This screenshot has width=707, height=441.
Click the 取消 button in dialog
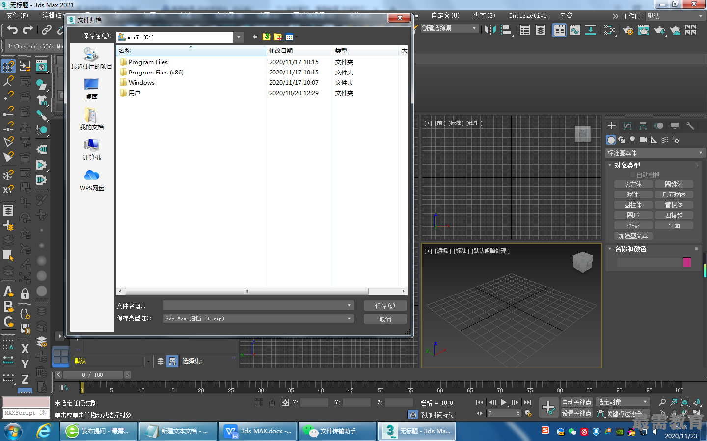(385, 319)
